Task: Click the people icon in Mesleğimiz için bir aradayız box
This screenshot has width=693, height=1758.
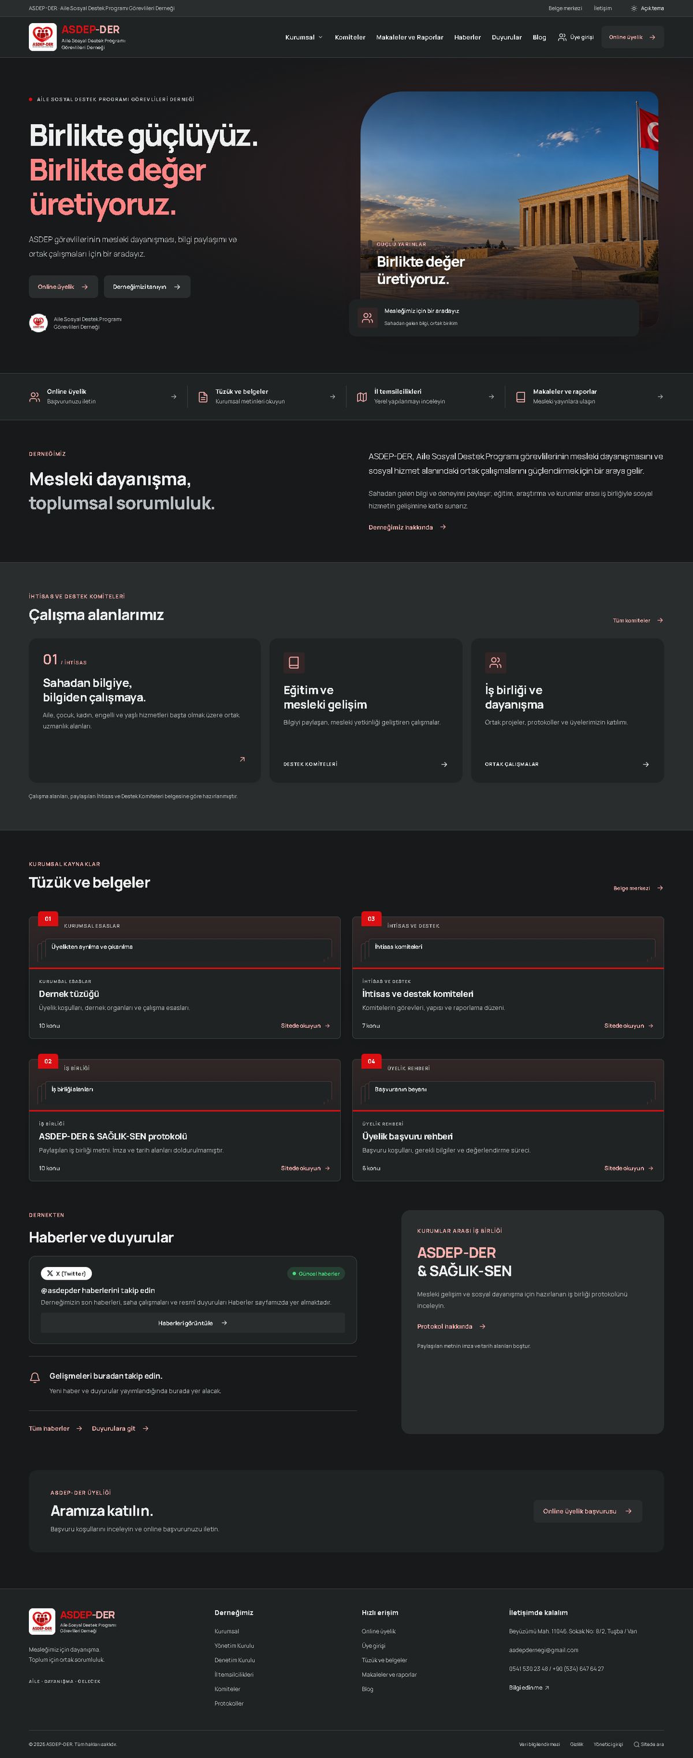Action: tap(368, 317)
